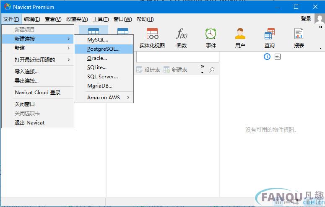Choose 关闭窗口 menu entry
The image size is (325, 207).
[x=38, y=104]
